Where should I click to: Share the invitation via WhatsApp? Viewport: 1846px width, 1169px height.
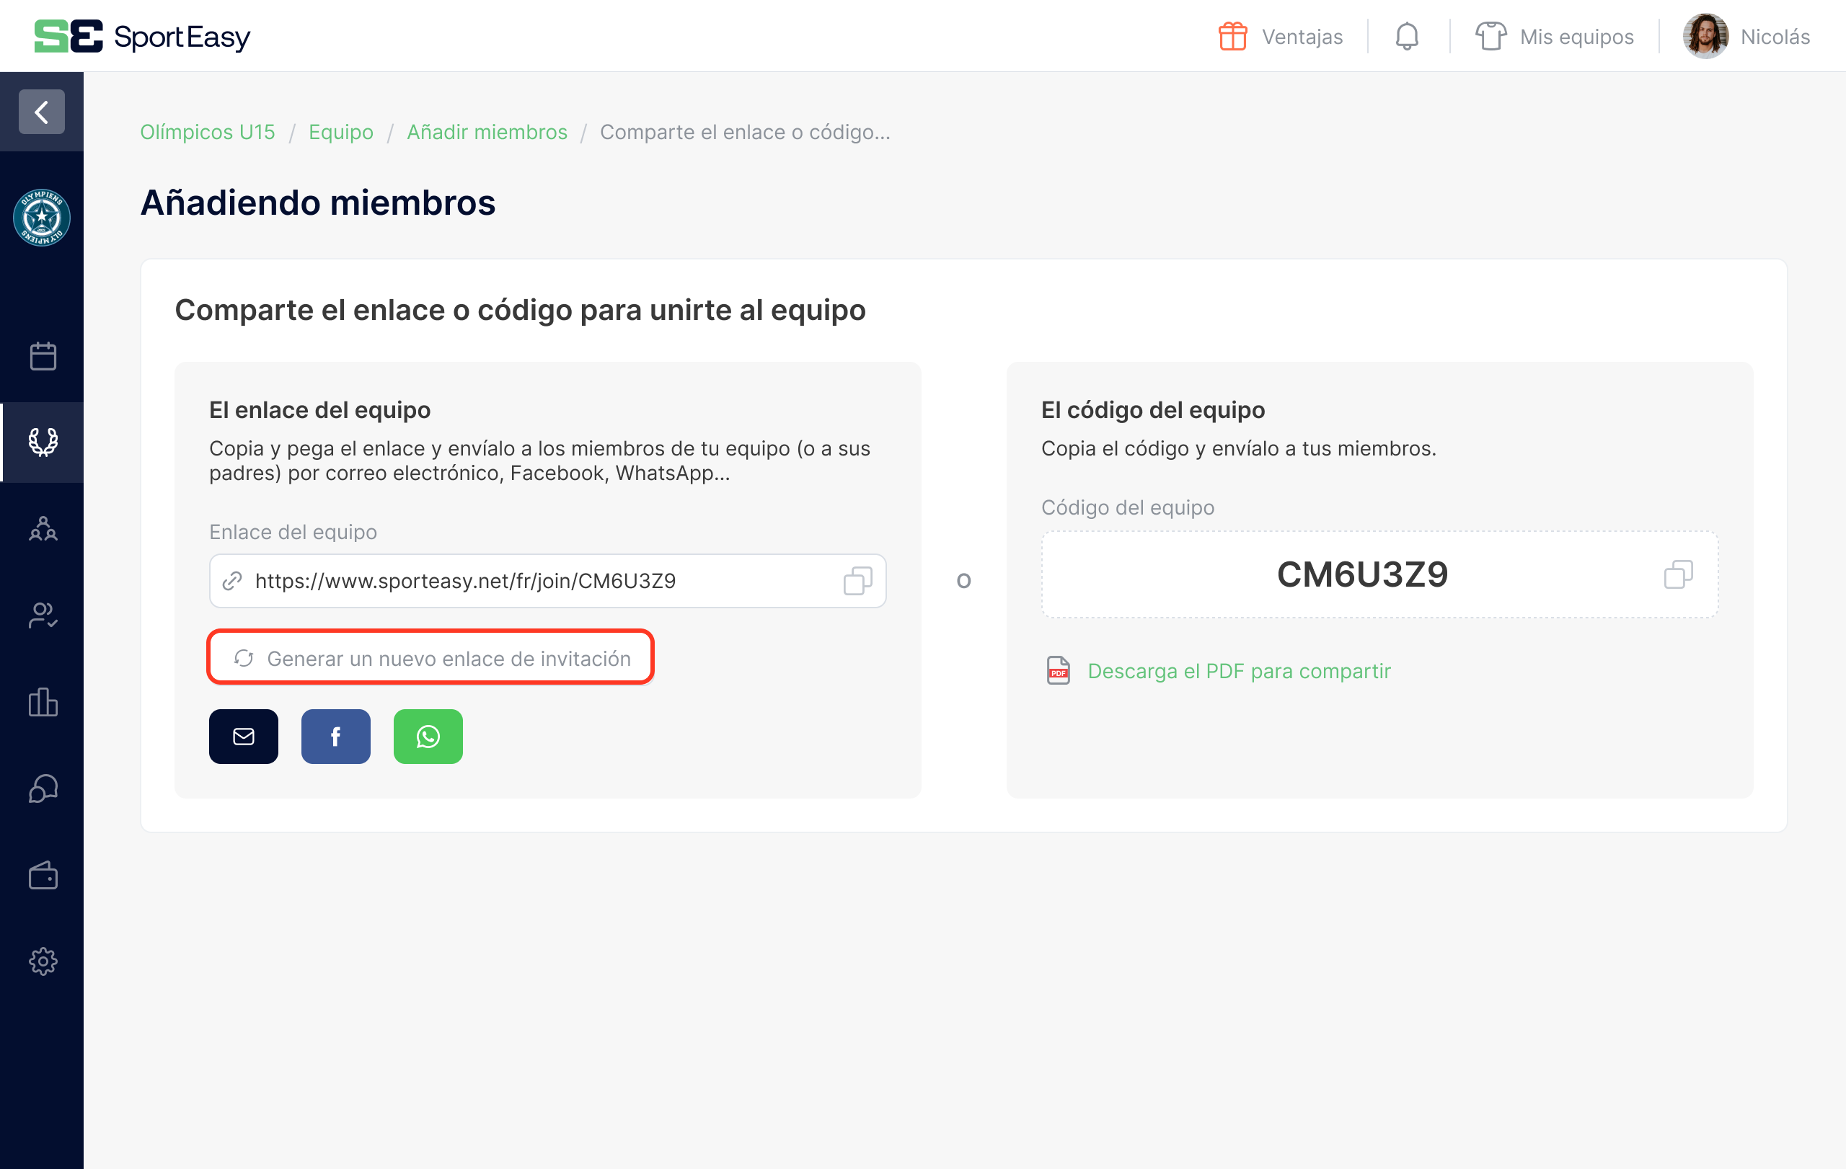click(428, 736)
